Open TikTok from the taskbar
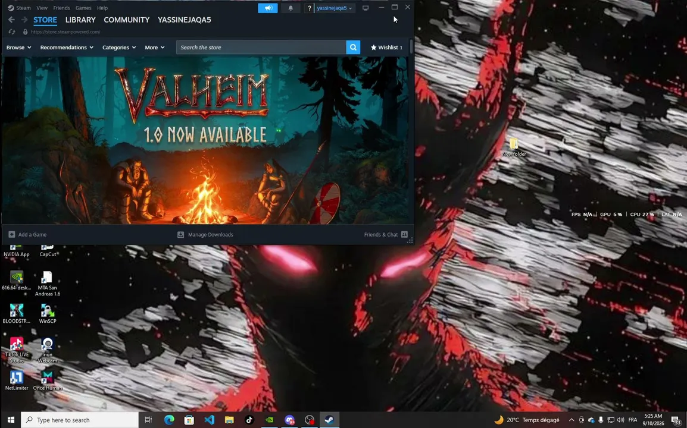 coord(249,420)
